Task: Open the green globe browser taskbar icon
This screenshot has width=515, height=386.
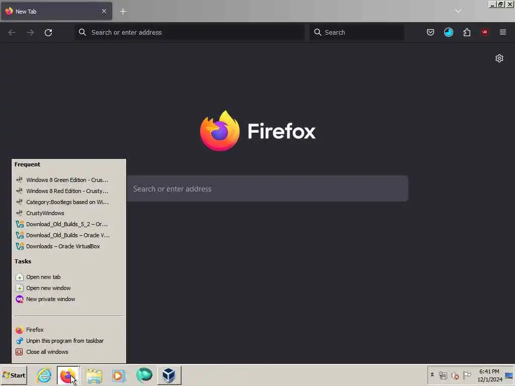Action: tap(144, 375)
